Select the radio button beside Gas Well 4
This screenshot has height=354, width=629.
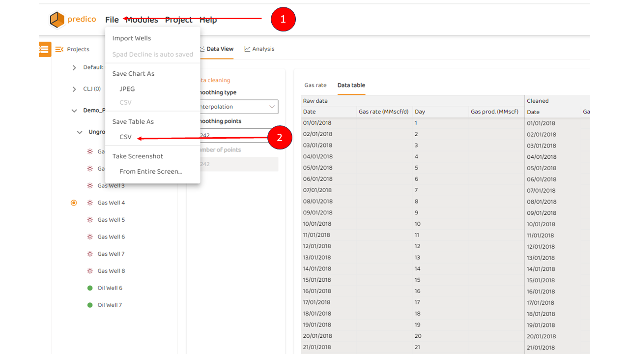(x=74, y=203)
